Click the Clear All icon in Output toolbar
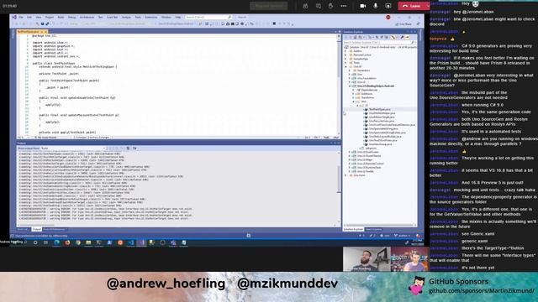Viewport: 538px width, 302px height. pyautogui.click(x=128, y=148)
